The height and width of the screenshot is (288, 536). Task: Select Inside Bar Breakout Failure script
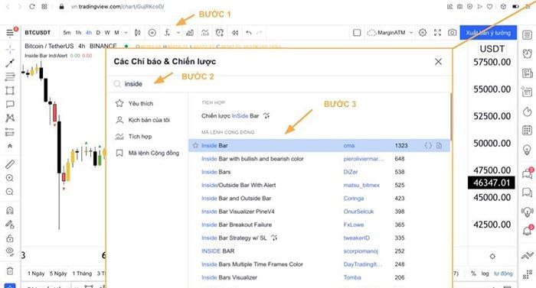click(237, 225)
